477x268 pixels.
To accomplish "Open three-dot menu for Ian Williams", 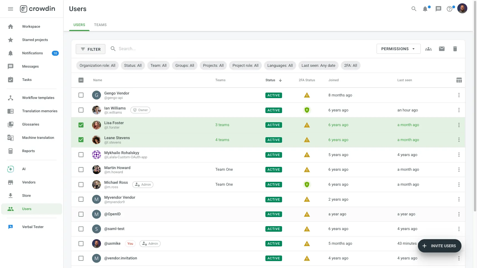I will (x=459, y=110).
